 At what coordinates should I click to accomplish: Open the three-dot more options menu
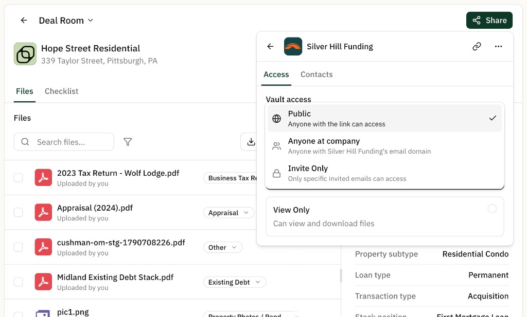point(498,46)
